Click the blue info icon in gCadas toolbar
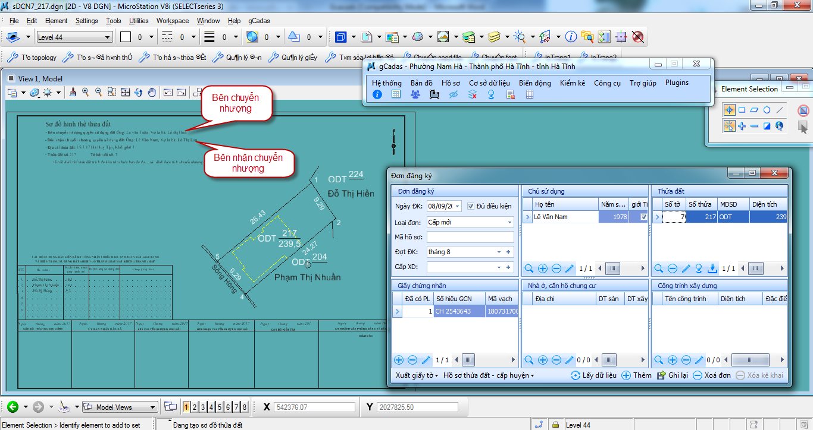 point(377,94)
